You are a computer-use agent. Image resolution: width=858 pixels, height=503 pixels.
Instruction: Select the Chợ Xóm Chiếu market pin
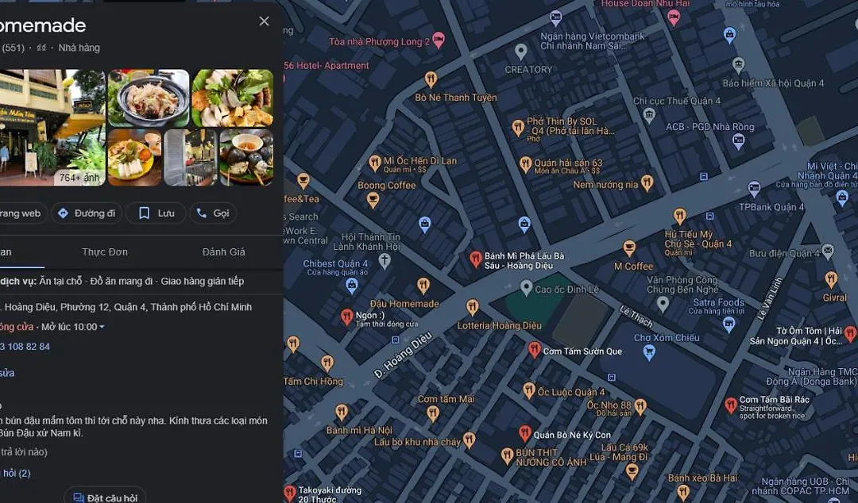coord(649,352)
